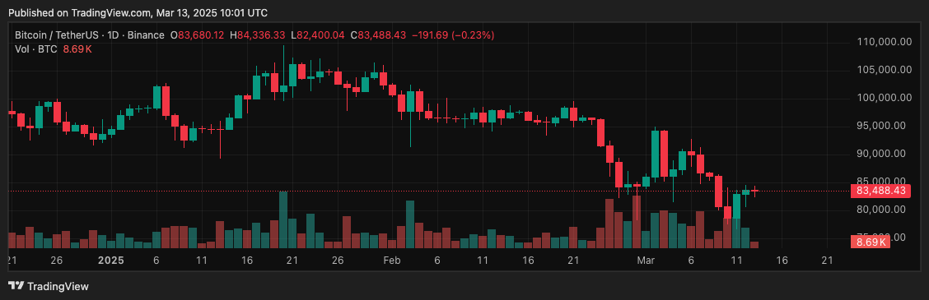Click the Vol · BTC indicator label
Screen dimensions: 929x300
pyautogui.click(x=36, y=48)
